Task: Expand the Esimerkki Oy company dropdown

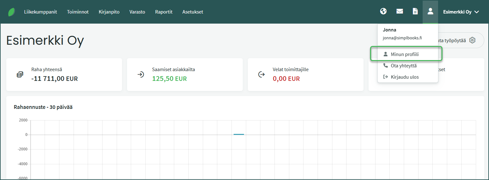Action: (x=461, y=12)
